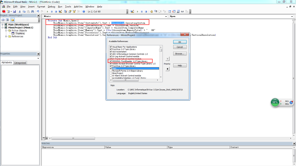296x166 pixels.
Task: Click the Quick Watch glasses icon
Action: pyautogui.click(x=182, y=11)
